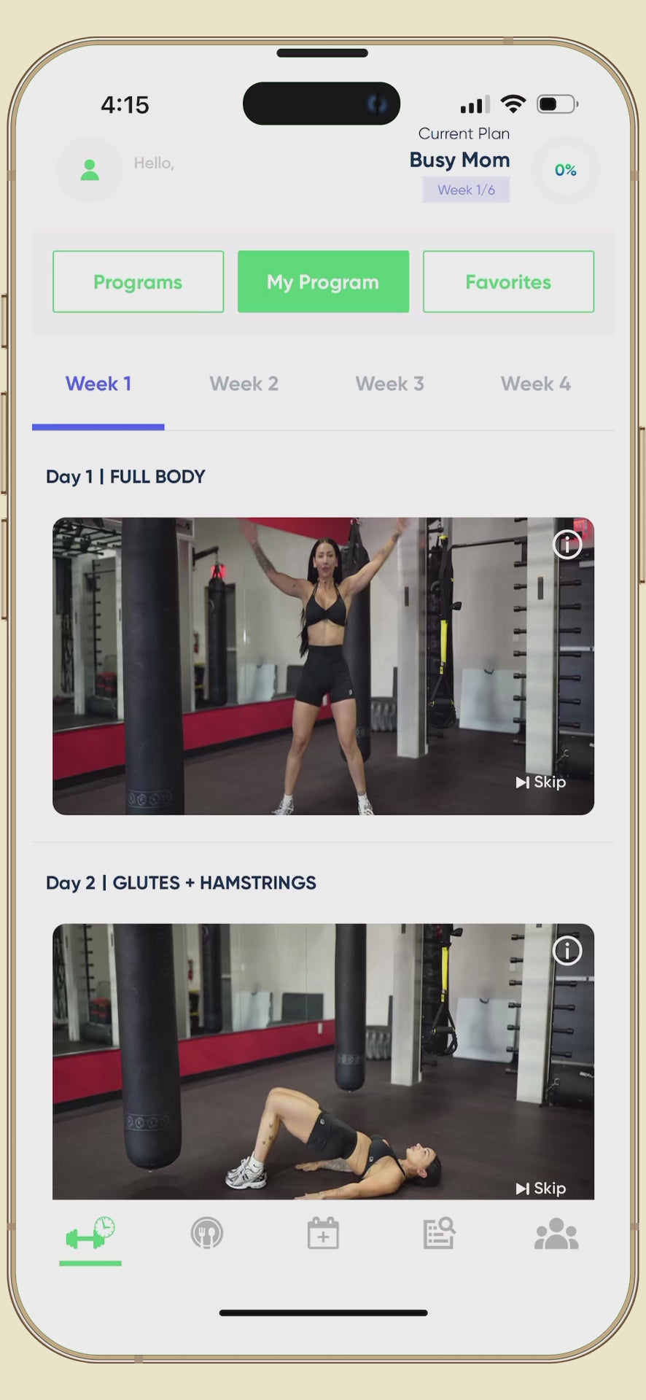Open the Programs section
The height and width of the screenshot is (1400, 646).
coord(139,281)
